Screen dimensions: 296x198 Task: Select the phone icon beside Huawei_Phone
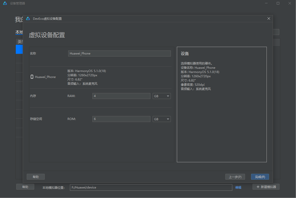[x=32, y=77]
